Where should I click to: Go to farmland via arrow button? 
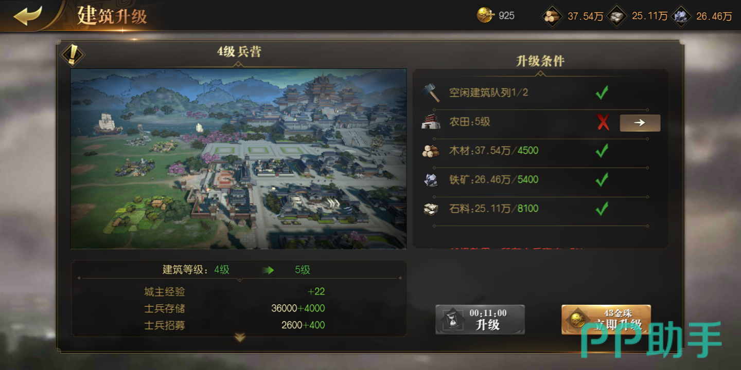(640, 123)
